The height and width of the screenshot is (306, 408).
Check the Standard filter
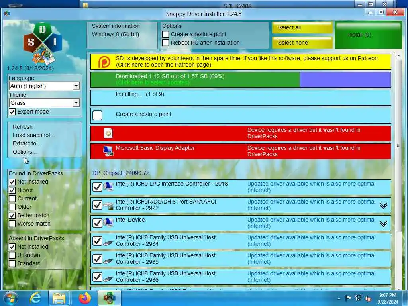[12, 263]
